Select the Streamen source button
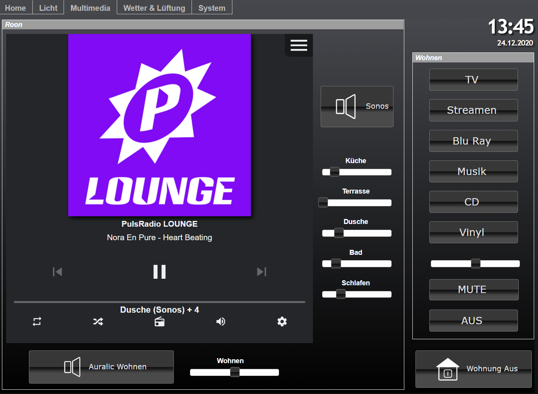The height and width of the screenshot is (394, 538). tap(474, 110)
